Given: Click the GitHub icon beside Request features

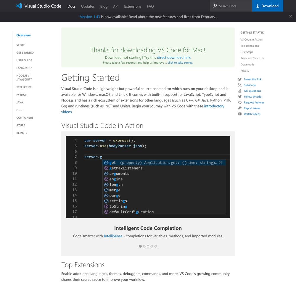Looking at the screenshot, I should (x=240, y=102).
